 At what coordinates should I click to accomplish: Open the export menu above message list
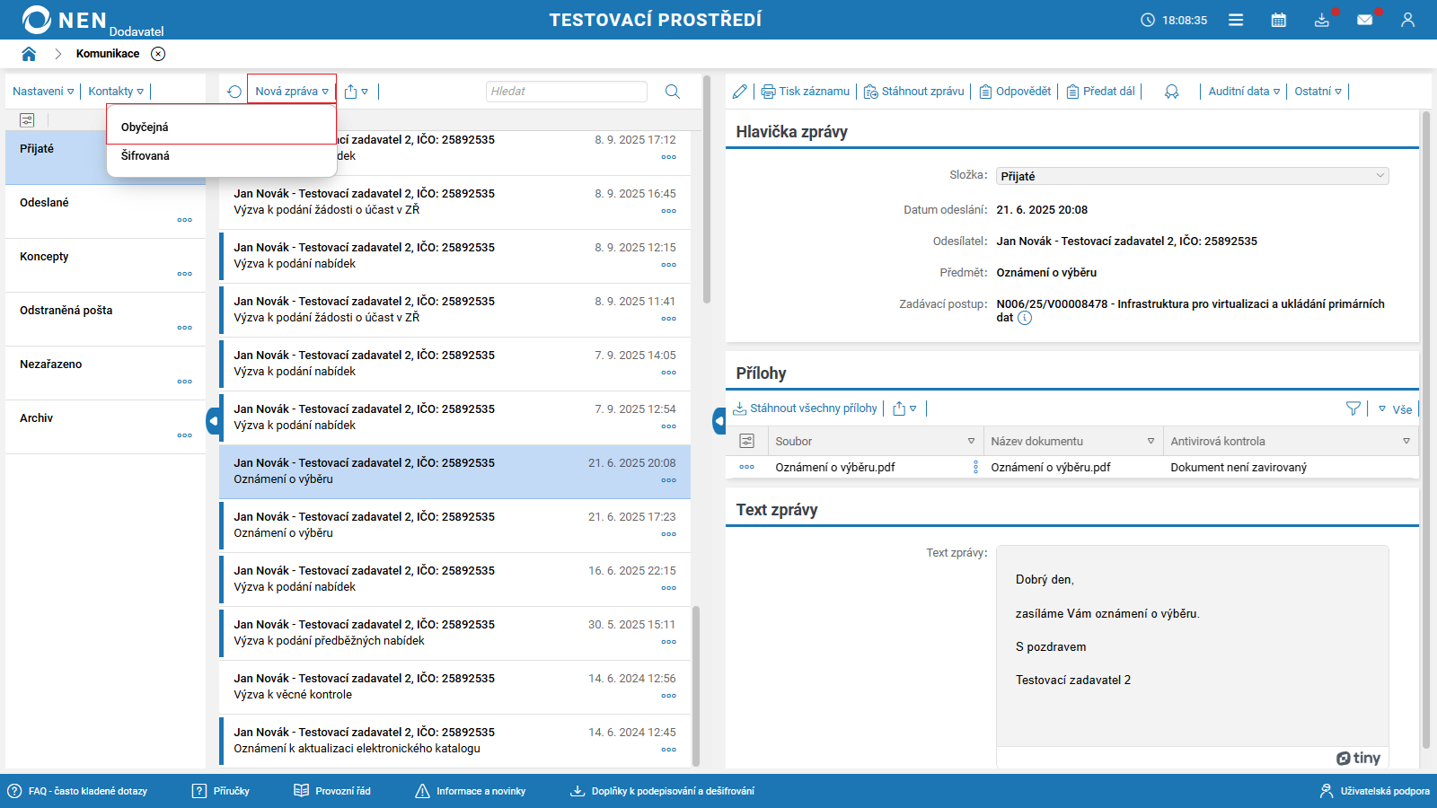pos(356,92)
